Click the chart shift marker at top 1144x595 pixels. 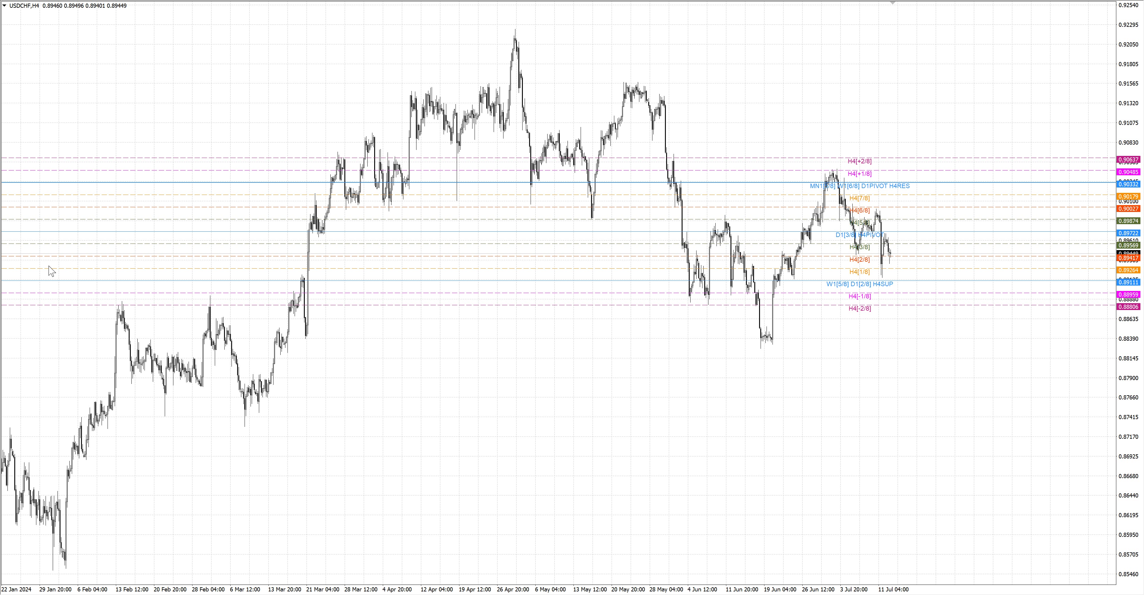[893, 3]
